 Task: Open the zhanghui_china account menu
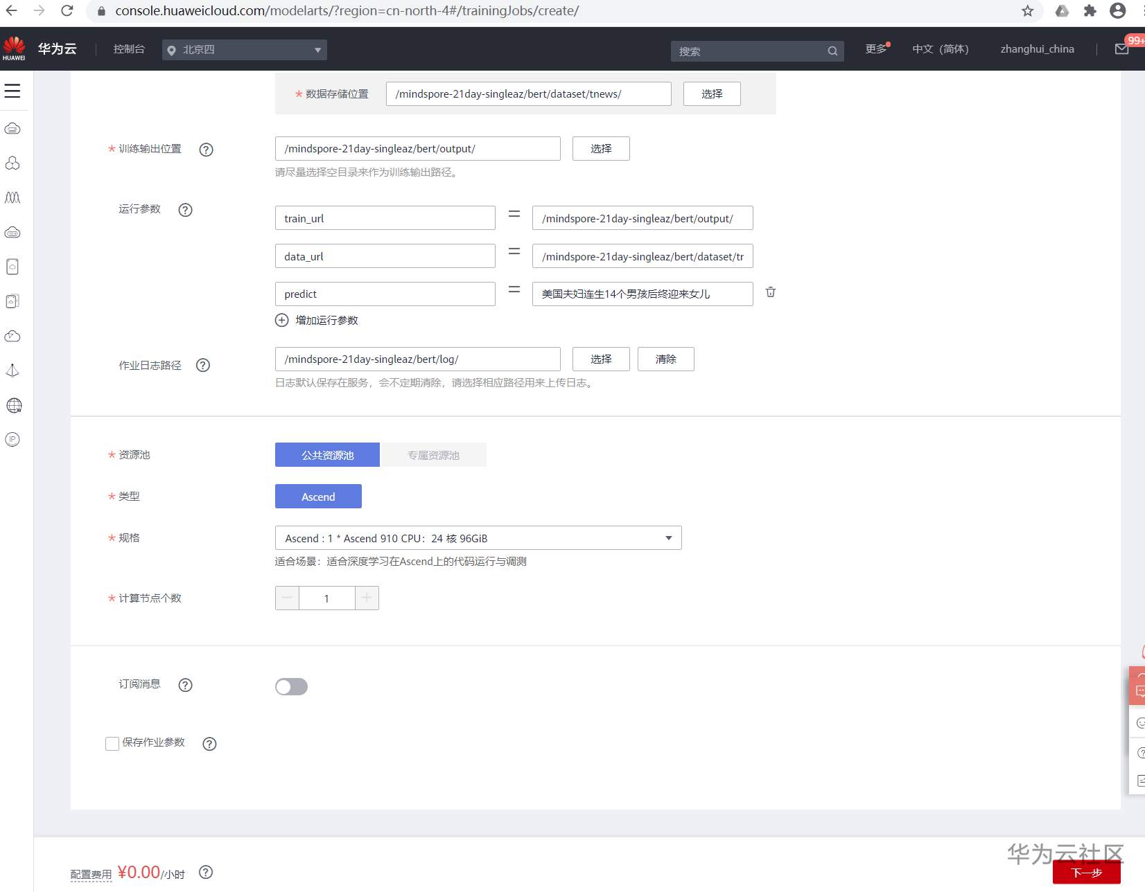tap(1037, 49)
